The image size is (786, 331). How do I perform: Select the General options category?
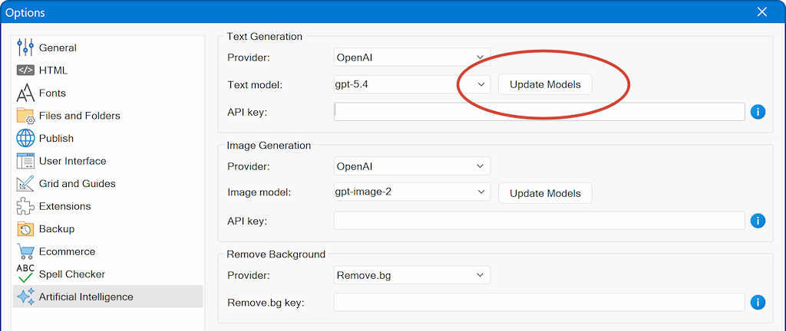point(107,48)
